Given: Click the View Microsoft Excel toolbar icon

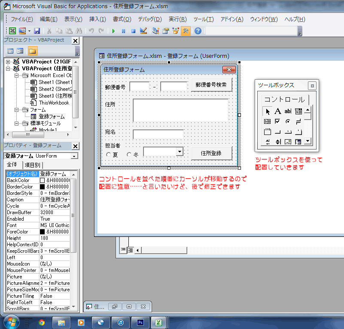Looking at the screenshot, I should click(12, 31).
